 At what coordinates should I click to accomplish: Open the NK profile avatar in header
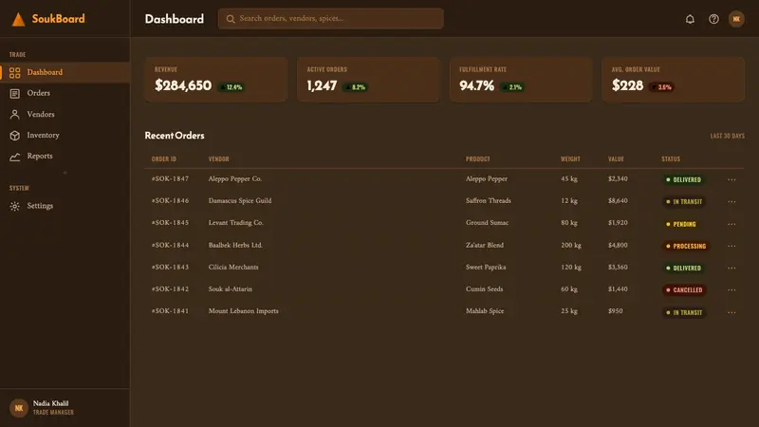(x=736, y=19)
